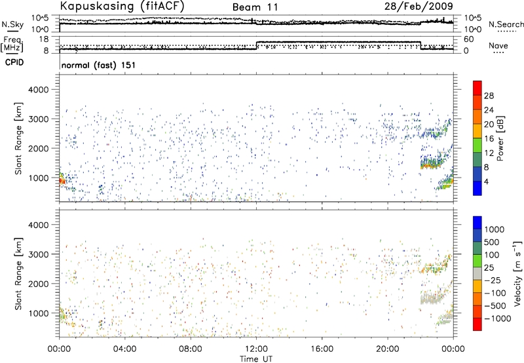Click the text normal (fast) 151

pyautogui.click(x=98, y=65)
